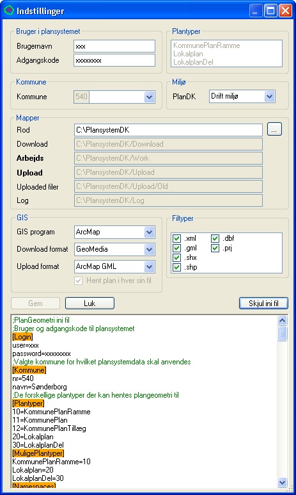Open the GIS program ArcMap dropdown

tap(150, 232)
